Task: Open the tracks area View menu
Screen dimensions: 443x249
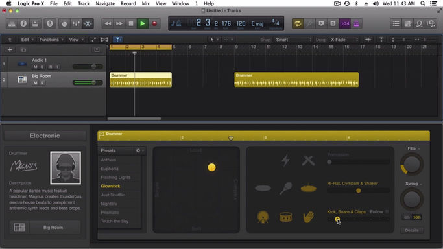Action: (x=77, y=40)
